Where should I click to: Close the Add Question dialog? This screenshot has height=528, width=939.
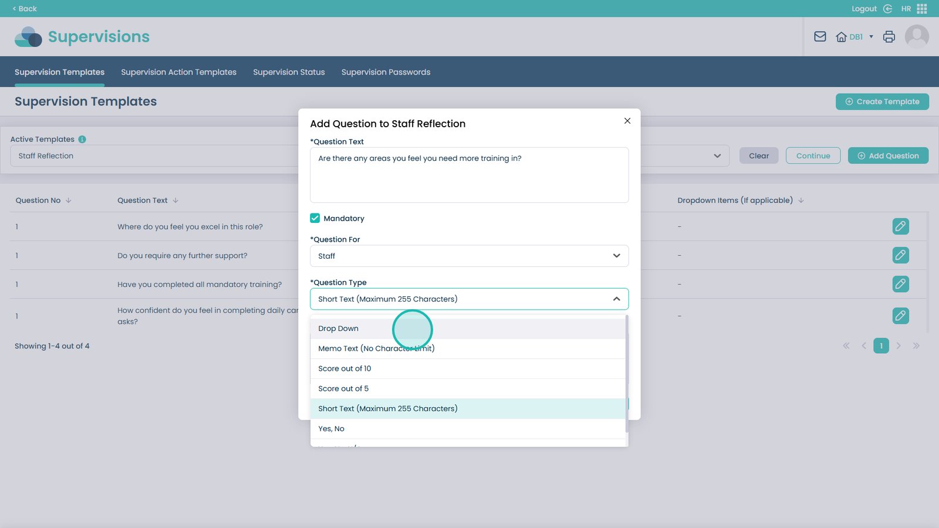[627, 121]
